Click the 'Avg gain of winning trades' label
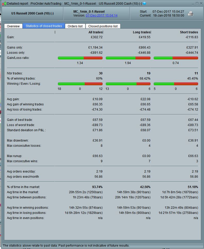 [25, 104]
